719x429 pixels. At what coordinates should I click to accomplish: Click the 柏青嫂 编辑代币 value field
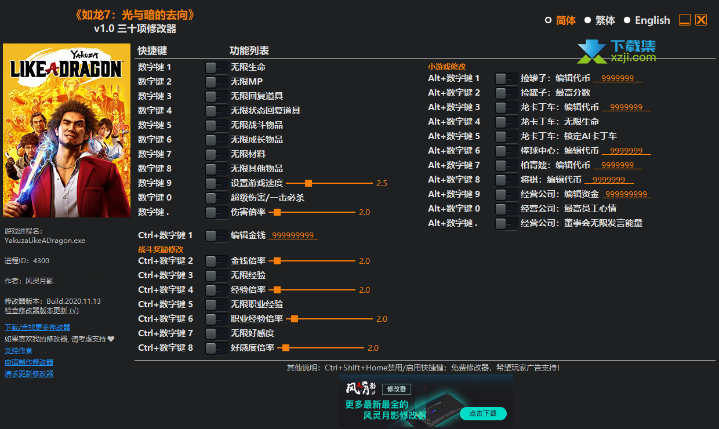pos(618,165)
